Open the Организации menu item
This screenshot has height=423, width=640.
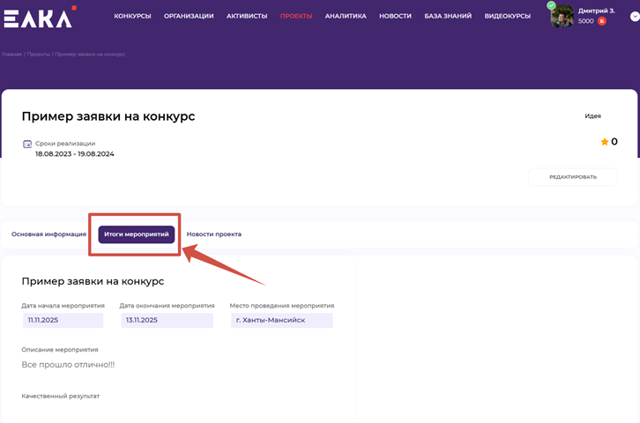click(189, 16)
